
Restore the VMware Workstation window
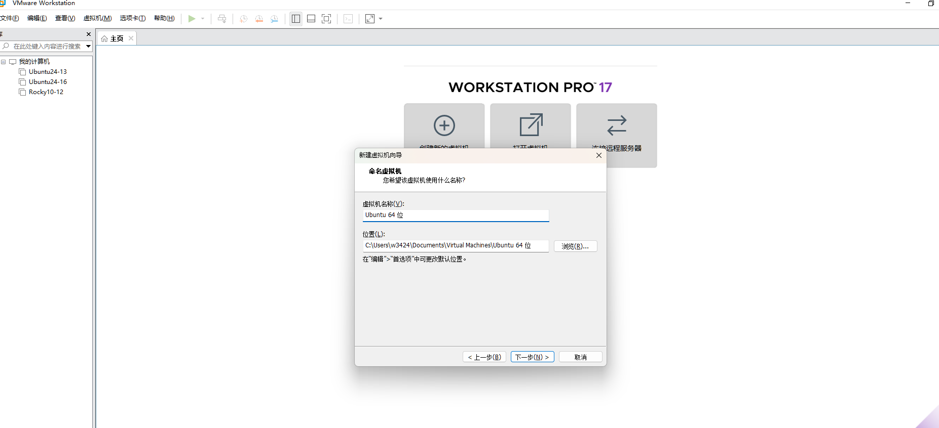[x=931, y=4]
